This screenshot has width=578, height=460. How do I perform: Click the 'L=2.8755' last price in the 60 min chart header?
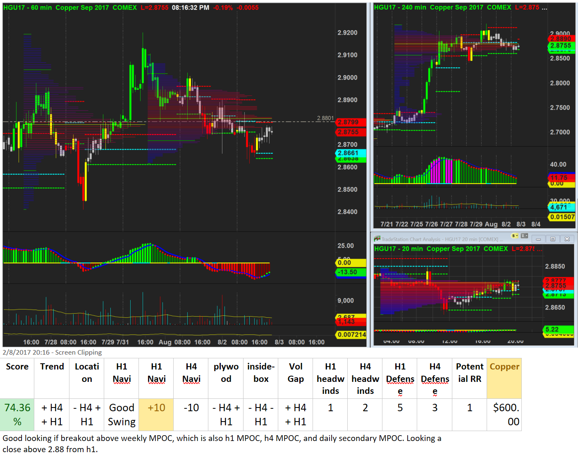(x=155, y=7)
